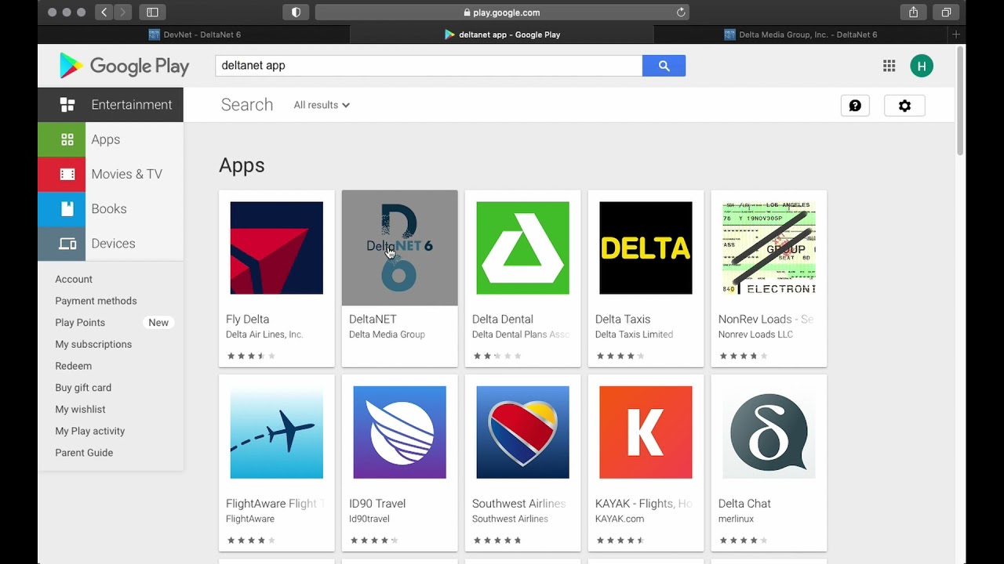This screenshot has height=564, width=1004.
Task: Open the DeltaNET 6 app icon
Action: [399, 248]
